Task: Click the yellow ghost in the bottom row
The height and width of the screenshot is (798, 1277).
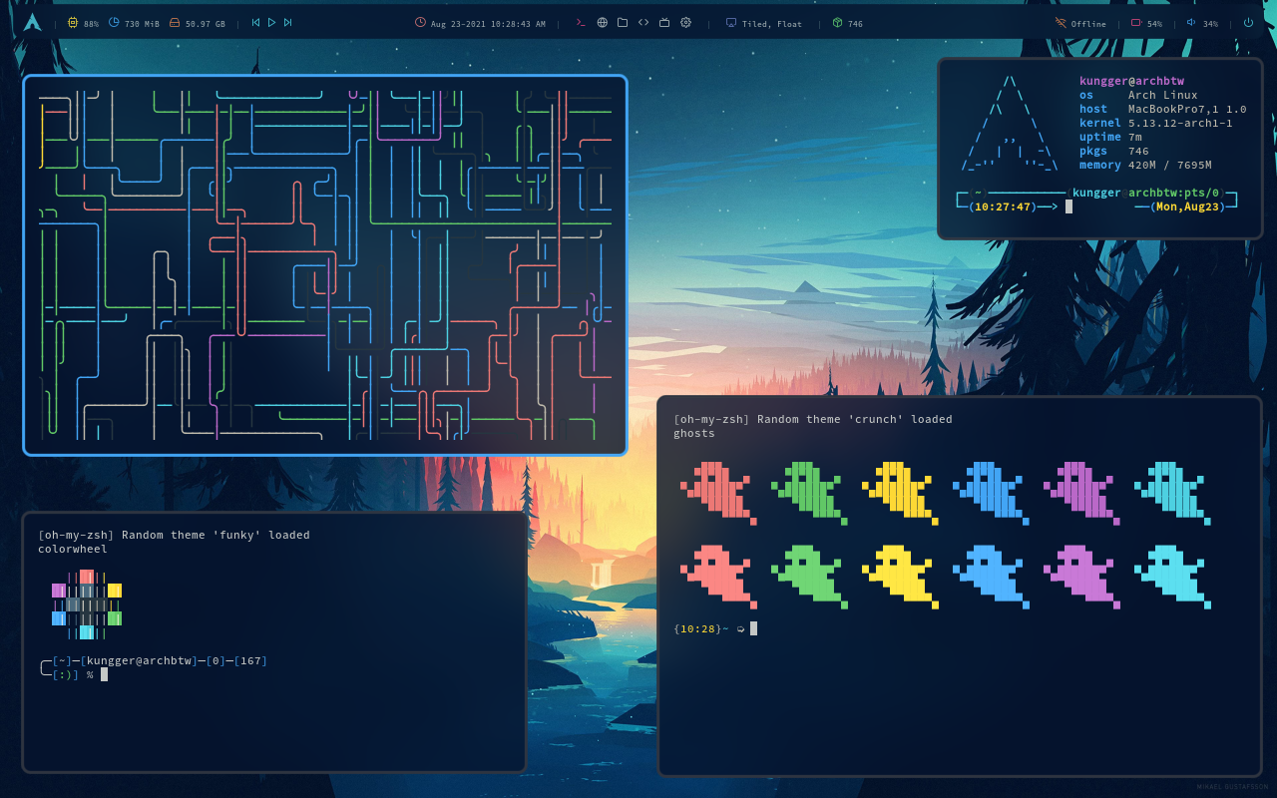Action: click(900, 577)
